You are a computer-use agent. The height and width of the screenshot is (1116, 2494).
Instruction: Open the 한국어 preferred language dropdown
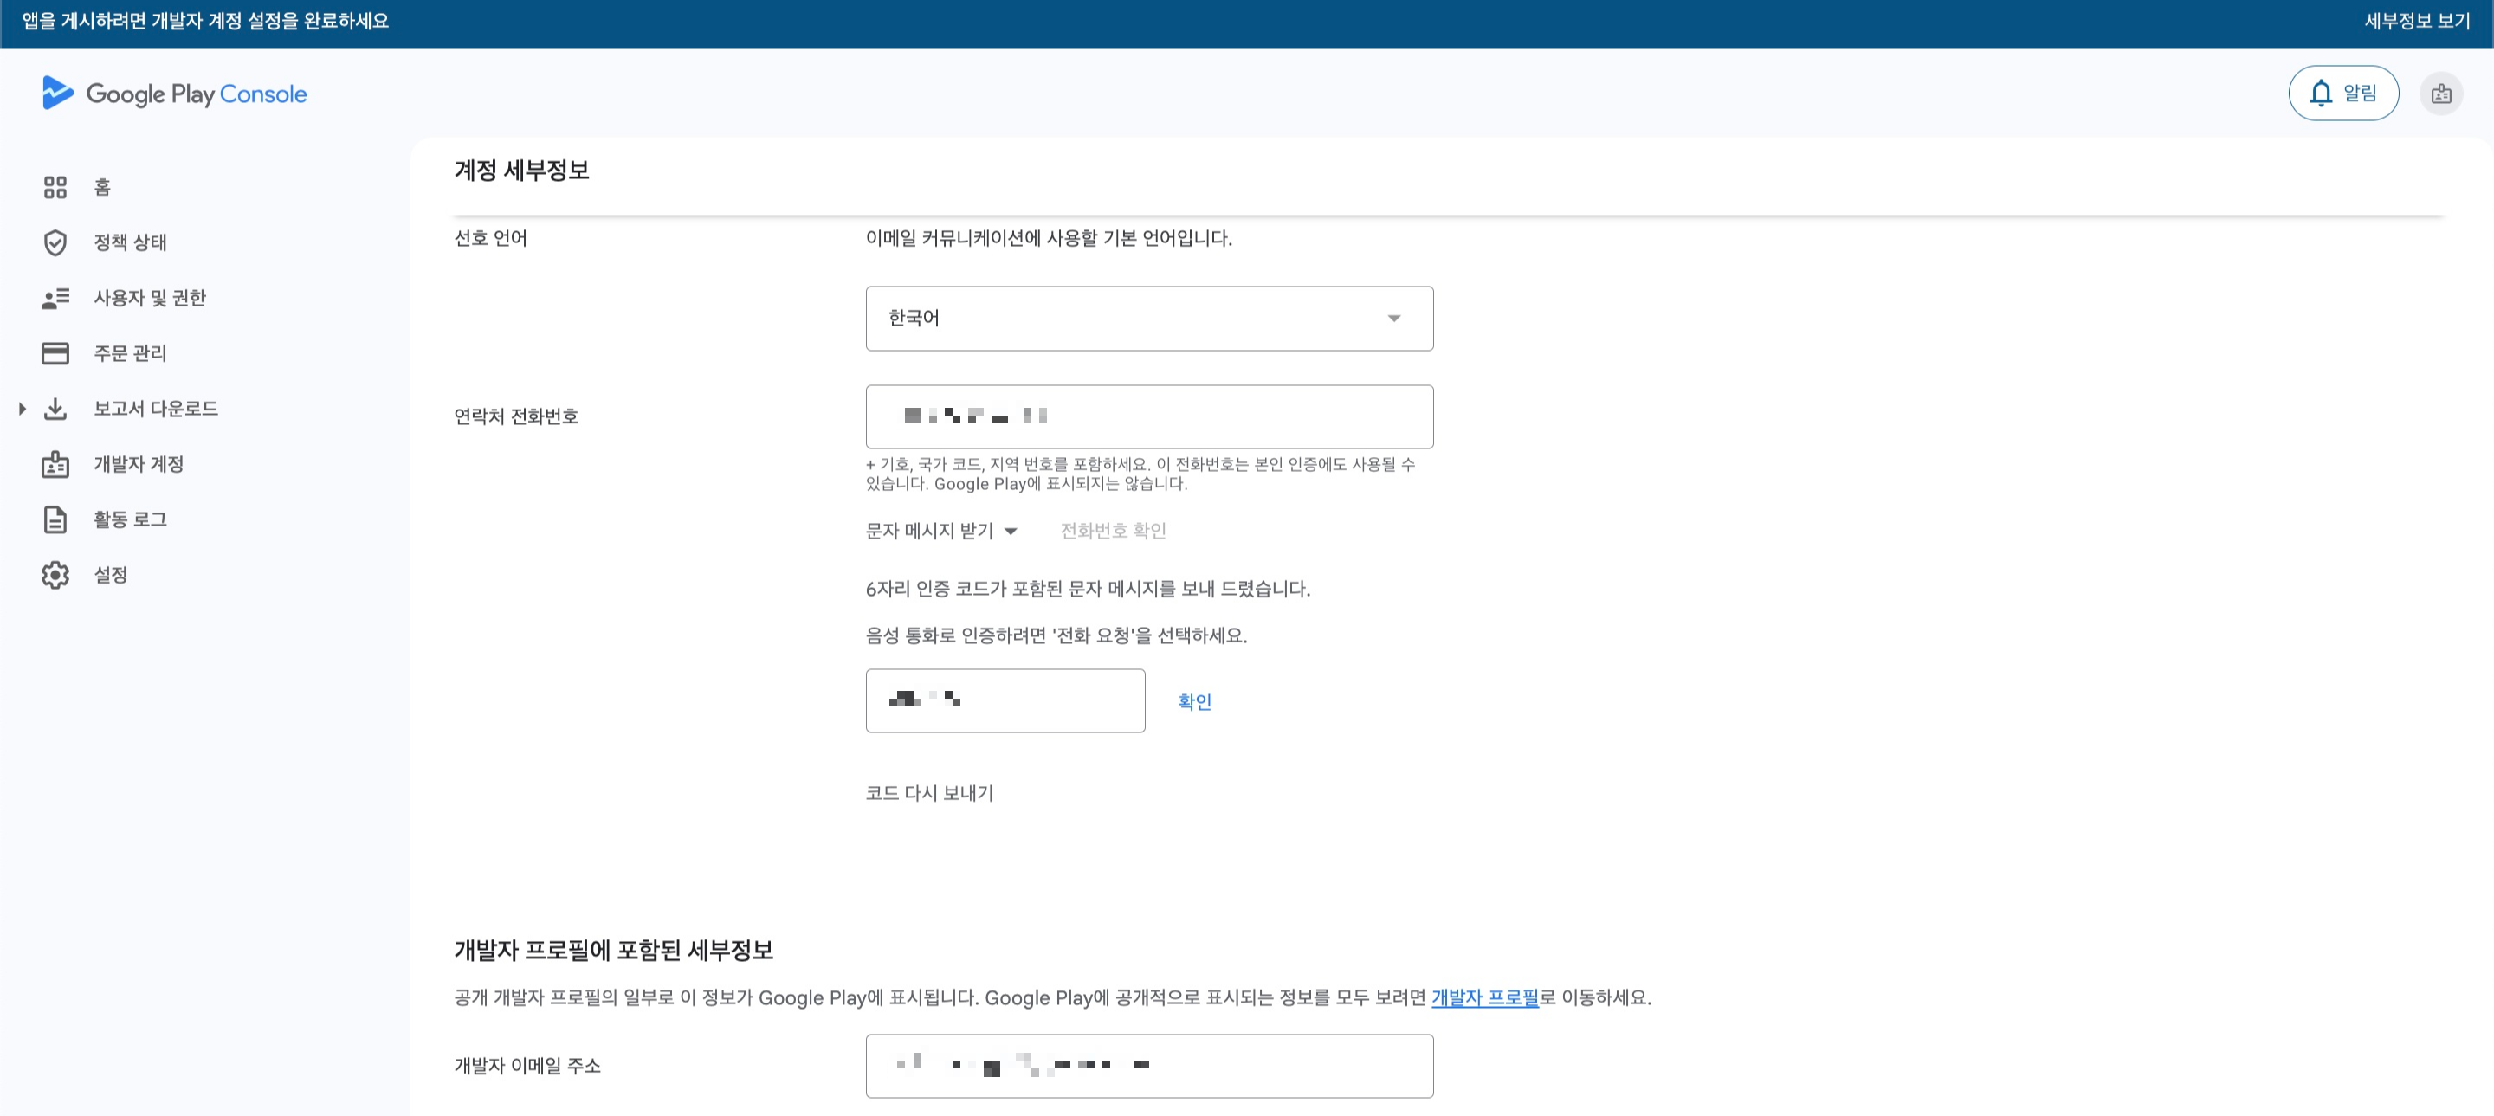click(1148, 319)
